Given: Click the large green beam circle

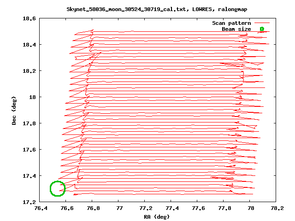Looking at the screenshot, I should click(58, 188).
